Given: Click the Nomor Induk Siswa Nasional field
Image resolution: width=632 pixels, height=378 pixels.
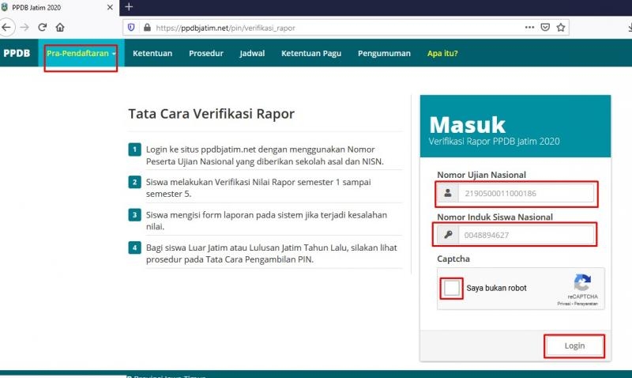Looking at the screenshot, I should (x=525, y=235).
